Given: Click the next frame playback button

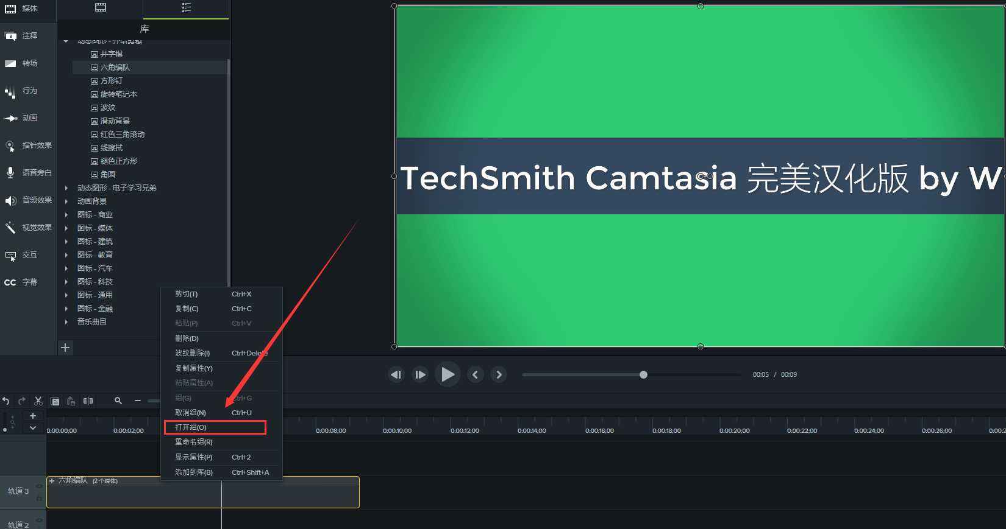Looking at the screenshot, I should [x=420, y=374].
